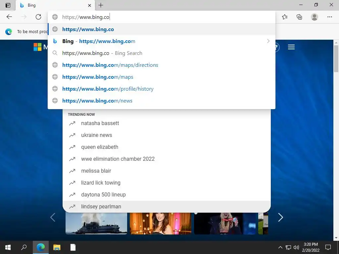The image size is (339, 254).
Task: Show hidden system tray icons
Action: tap(280, 247)
